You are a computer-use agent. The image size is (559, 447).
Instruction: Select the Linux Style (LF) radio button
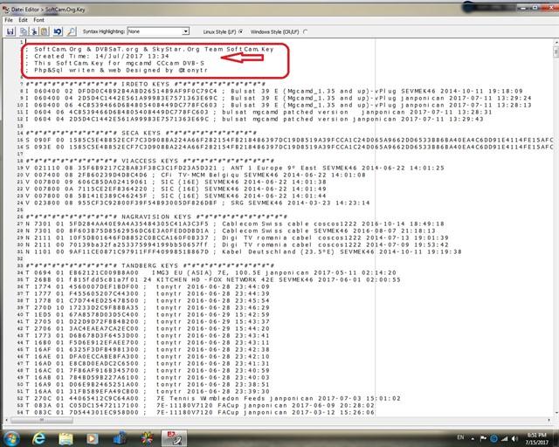[241, 31]
